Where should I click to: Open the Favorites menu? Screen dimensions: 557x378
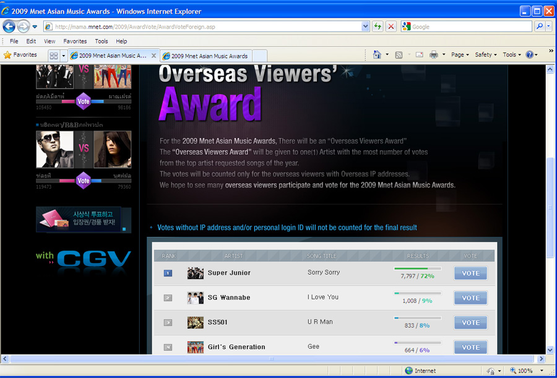(75, 41)
